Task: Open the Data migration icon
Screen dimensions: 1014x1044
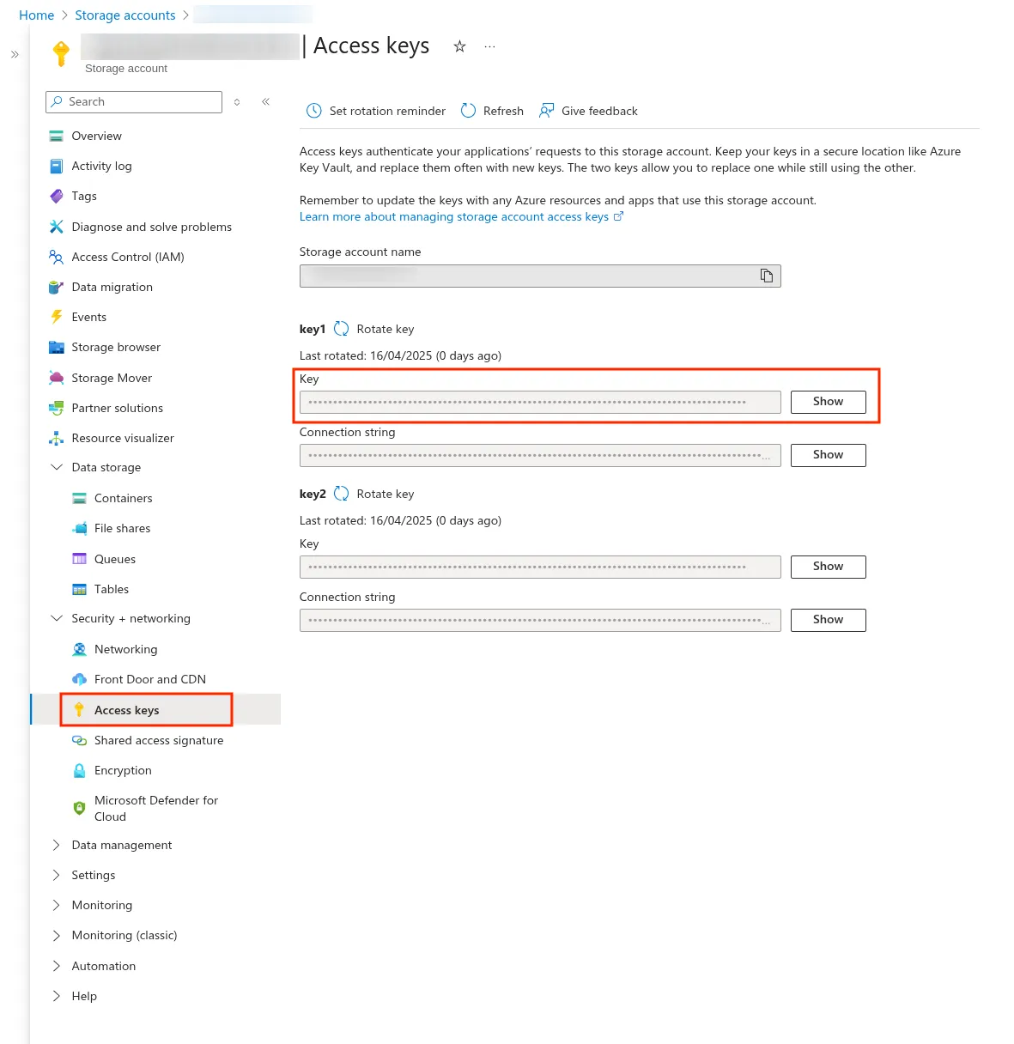Action: click(x=57, y=287)
